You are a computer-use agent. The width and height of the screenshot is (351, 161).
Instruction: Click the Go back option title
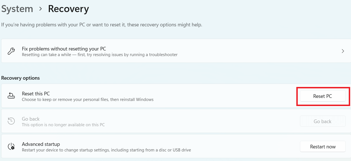(31, 119)
